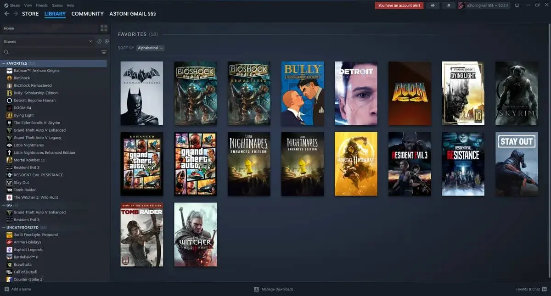Open the Batman Arkham Origins cover
Viewport: 551px width, 296px height.
(x=142, y=93)
